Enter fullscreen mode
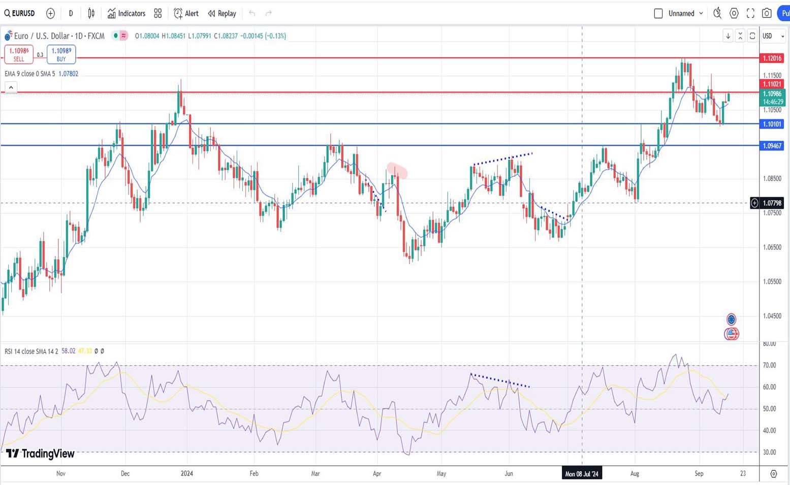Viewport: 790px width, 485px height. tap(750, 13)
